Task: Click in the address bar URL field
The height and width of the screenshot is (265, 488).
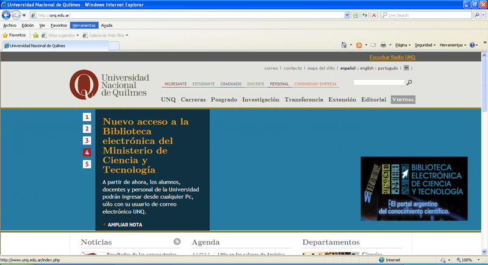Action: coord(190,15)
